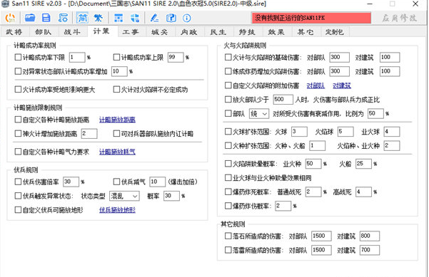Screen dimensions: 429x277
Task: Tick 业火球与业火种致晕效果相同 checkbox
Action: 228,177
